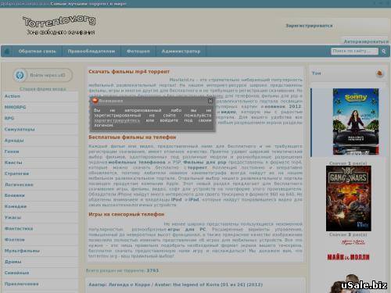Click the uID login power icon
Image resolution: width=391 pixels, height=293 pixels.
pos(20,75)
